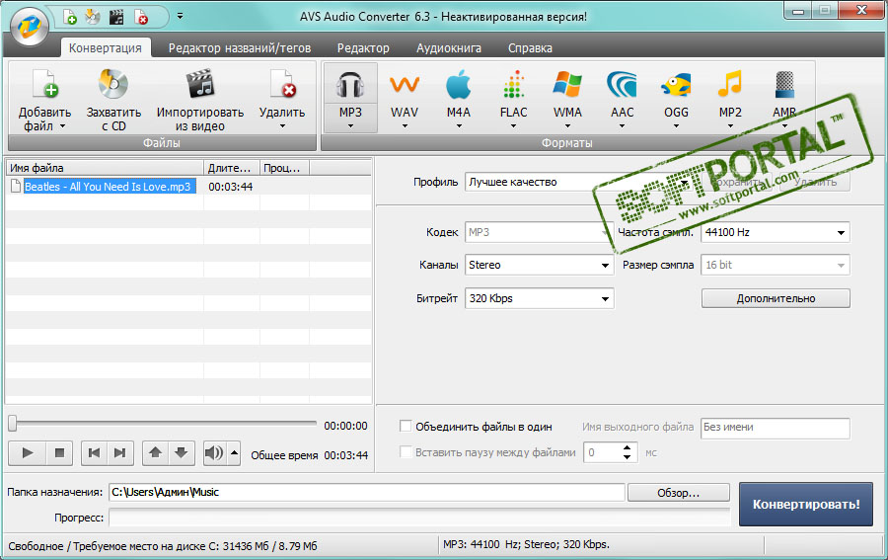Select the M4A format icon
Image resolution: width=888 pixels, height=560 pixels.
pos(458,86)
